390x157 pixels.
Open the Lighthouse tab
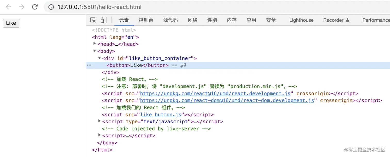coord(301,20)
